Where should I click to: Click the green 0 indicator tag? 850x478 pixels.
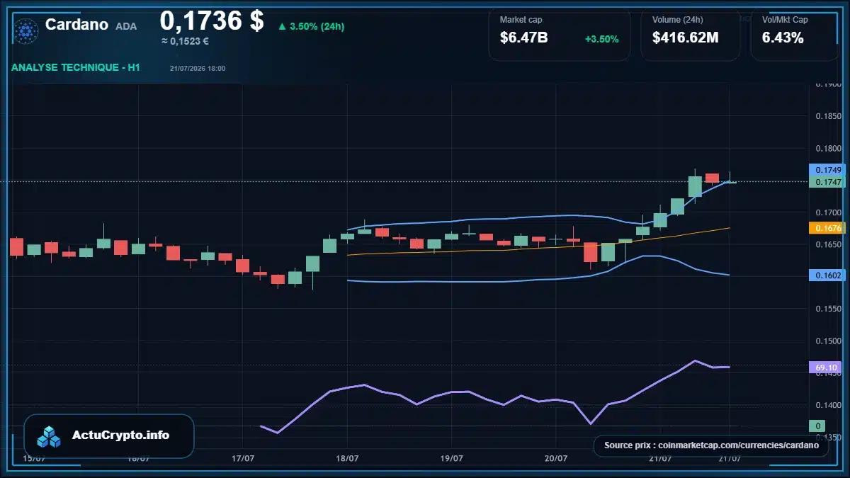pyautogui.click(x=817, y=426)
